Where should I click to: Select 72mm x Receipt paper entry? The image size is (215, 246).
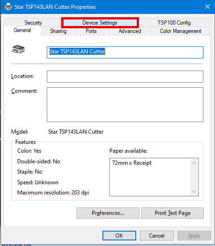(132, 163)
